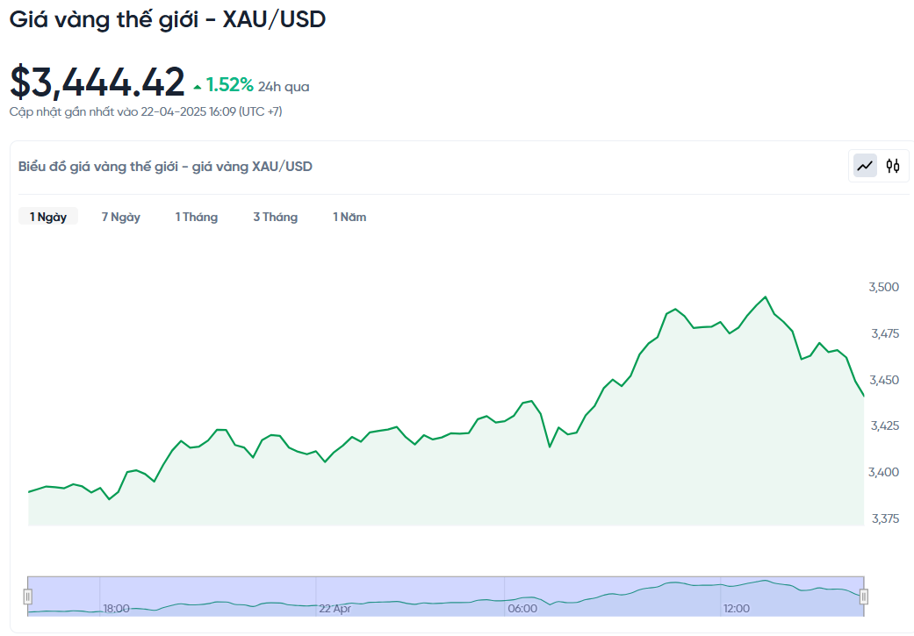
Task: Switch to the 1 Tháng tab
Action: click(197, 217)
